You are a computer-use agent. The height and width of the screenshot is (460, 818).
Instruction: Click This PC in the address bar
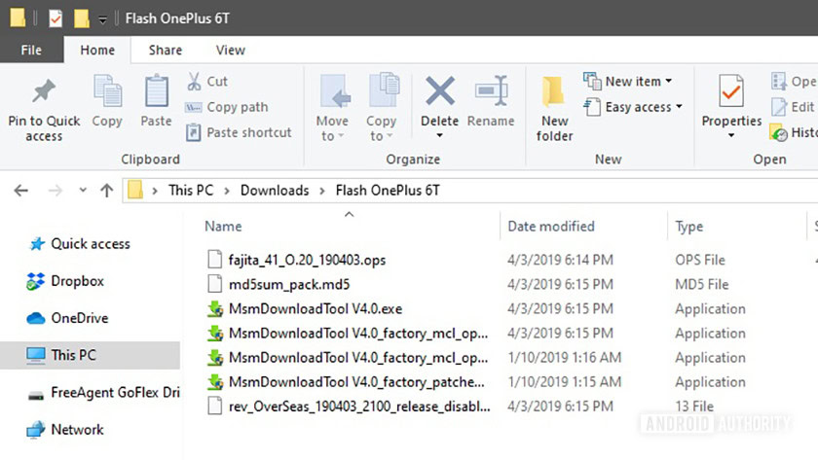191,191
